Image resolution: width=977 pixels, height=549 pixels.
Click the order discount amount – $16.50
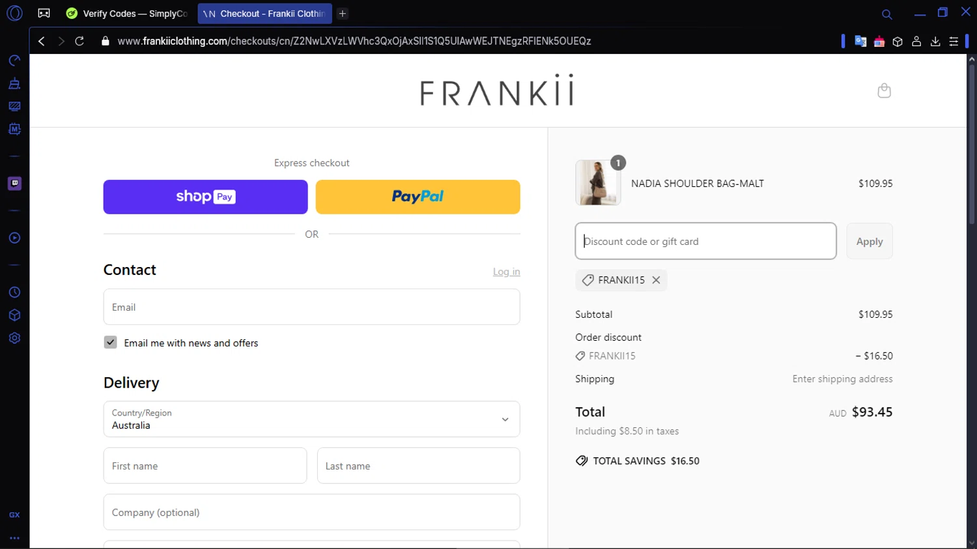pos(874,356)
